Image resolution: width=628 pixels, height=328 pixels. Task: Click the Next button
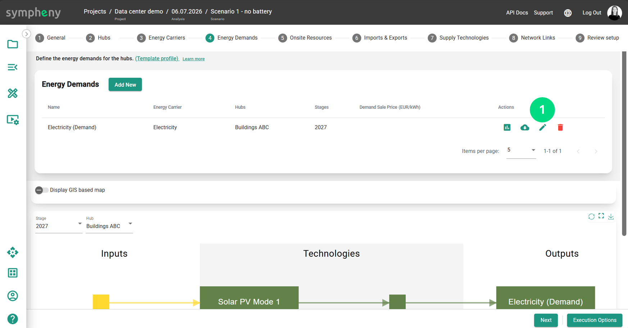pyautogui.click(x=546, y=320)
